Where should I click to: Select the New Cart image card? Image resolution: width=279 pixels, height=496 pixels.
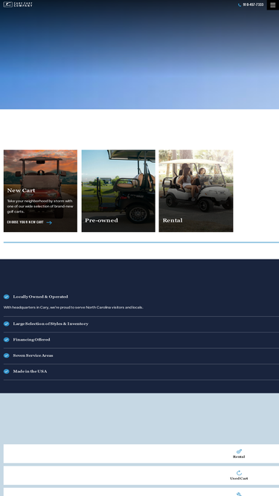pos(40,191)
